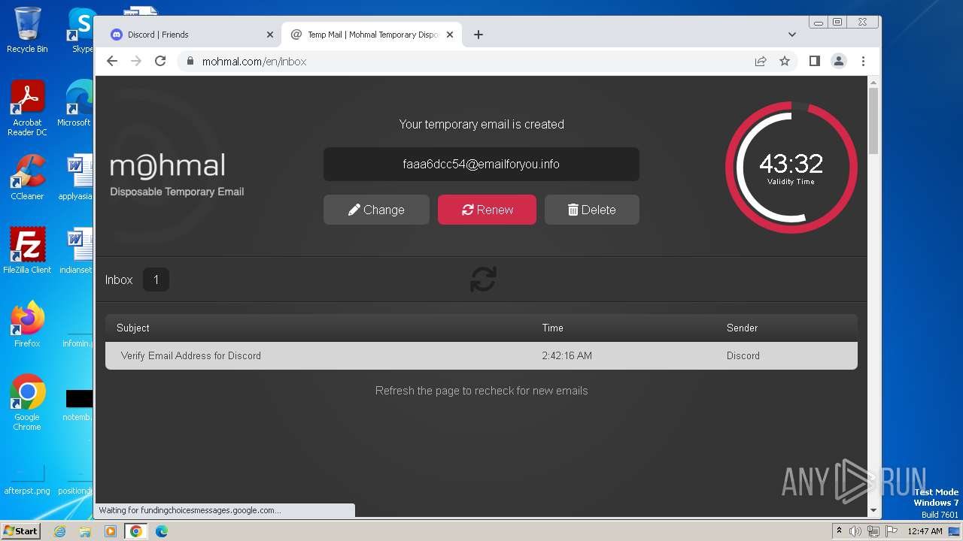Switch to Discord | Friends tab
The height and width of the screenshot is (541, 963).
pyautogui.click(x=184, y=35)
